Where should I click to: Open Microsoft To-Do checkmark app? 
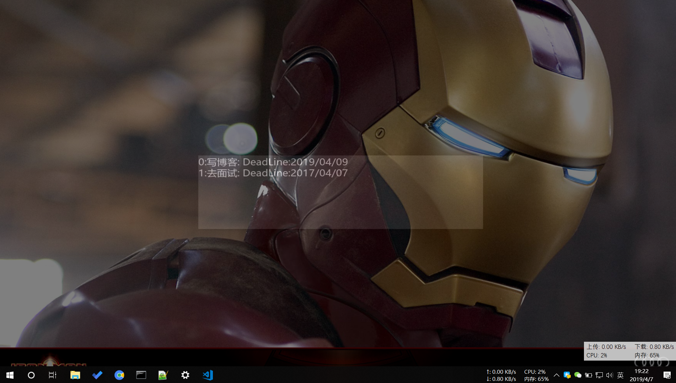pos(97,375)
